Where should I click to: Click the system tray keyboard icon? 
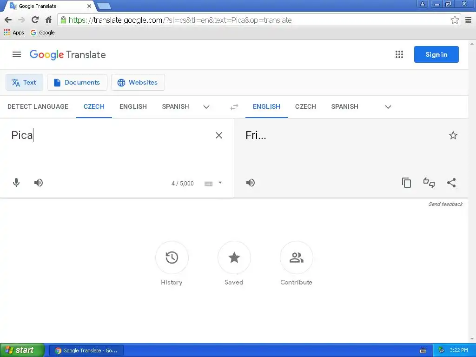tap(423, 350)
